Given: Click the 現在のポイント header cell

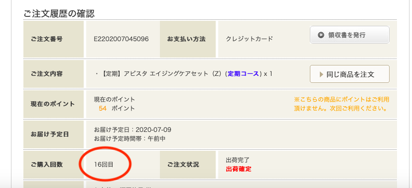Looking at the screenshot, I should [54, 104].
